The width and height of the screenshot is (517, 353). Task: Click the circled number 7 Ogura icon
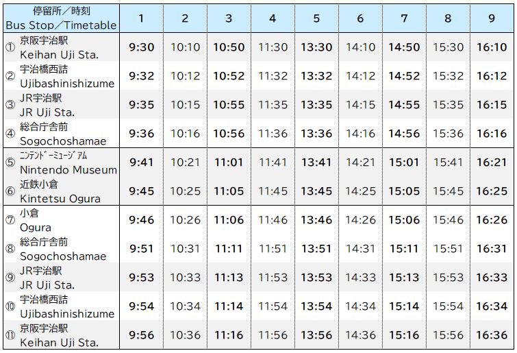(x=10, y=220)
